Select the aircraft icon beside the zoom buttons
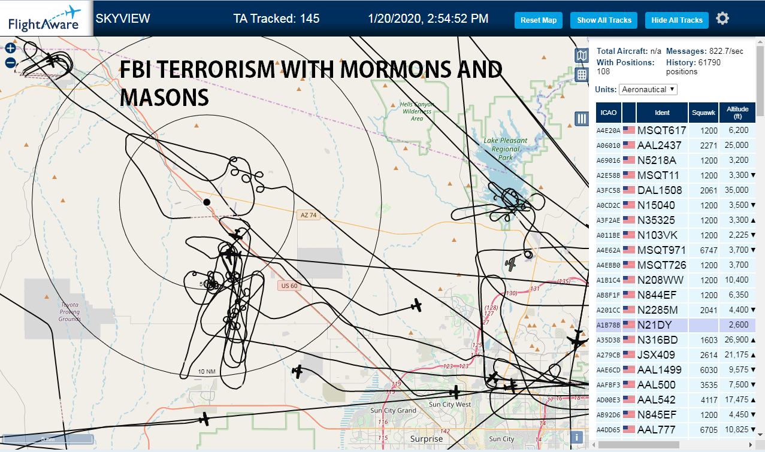Screen dimensions: 765x452 pyautogui.click(x=53, y=59)
